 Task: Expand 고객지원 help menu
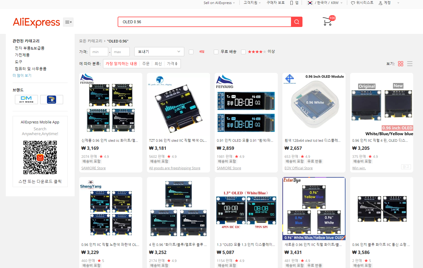(x=252, y=3)
